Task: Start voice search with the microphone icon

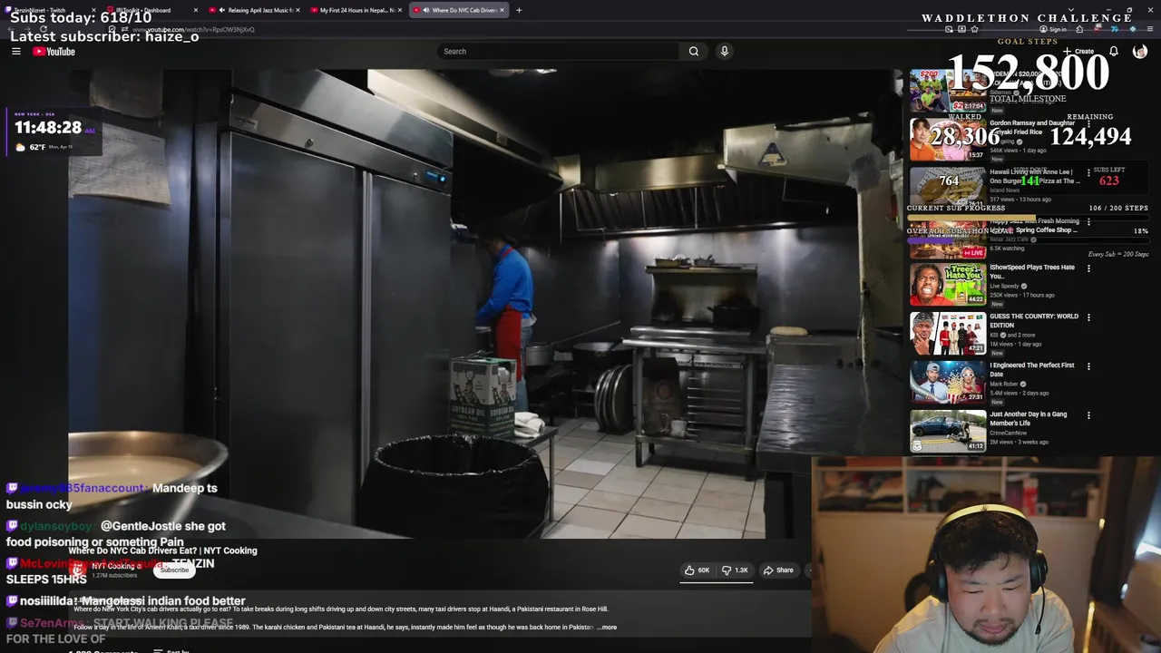Action: 724,52
